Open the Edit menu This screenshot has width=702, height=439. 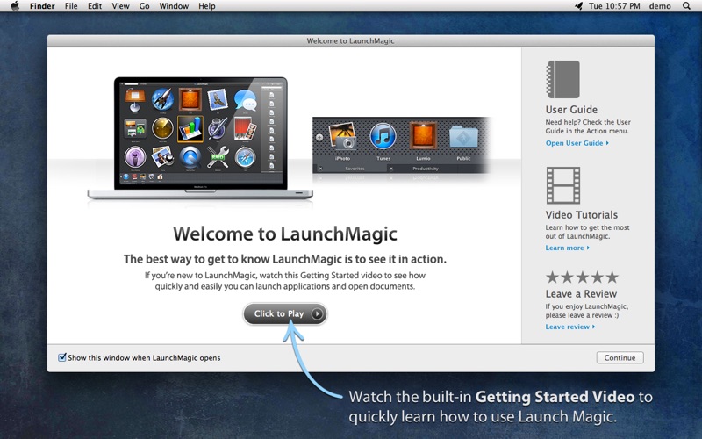(95, 6)
